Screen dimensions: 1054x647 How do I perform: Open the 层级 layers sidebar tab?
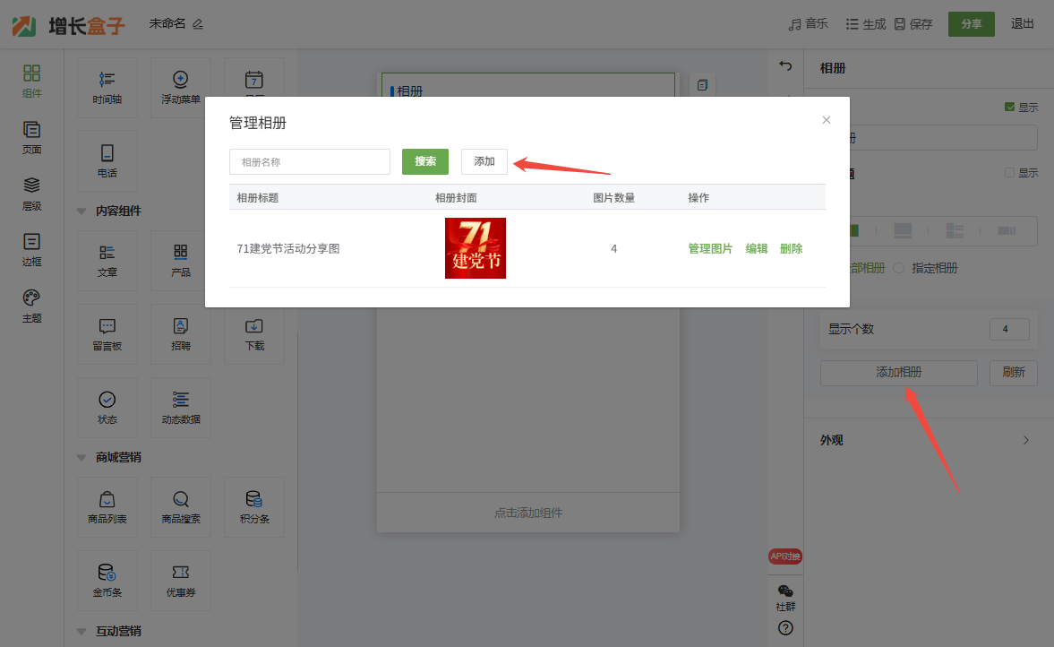(31, 193)
